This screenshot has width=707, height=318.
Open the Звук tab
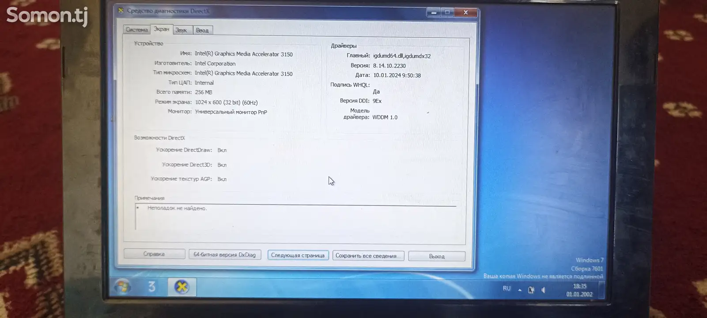point(181,30)
